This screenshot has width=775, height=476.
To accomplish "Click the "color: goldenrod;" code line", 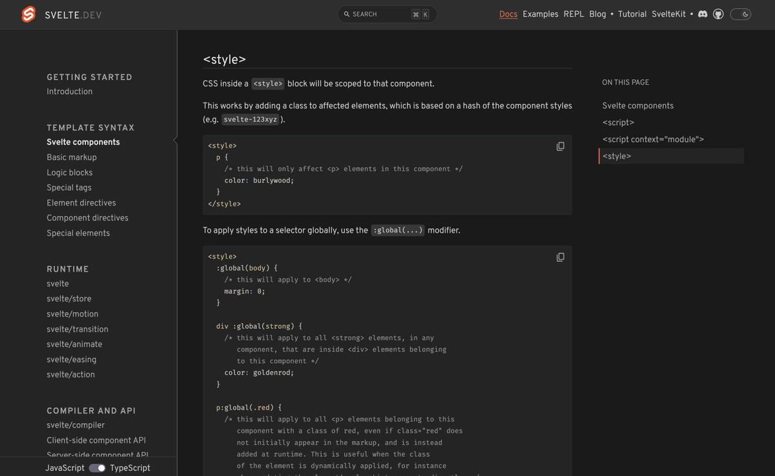I will point(259,373).
